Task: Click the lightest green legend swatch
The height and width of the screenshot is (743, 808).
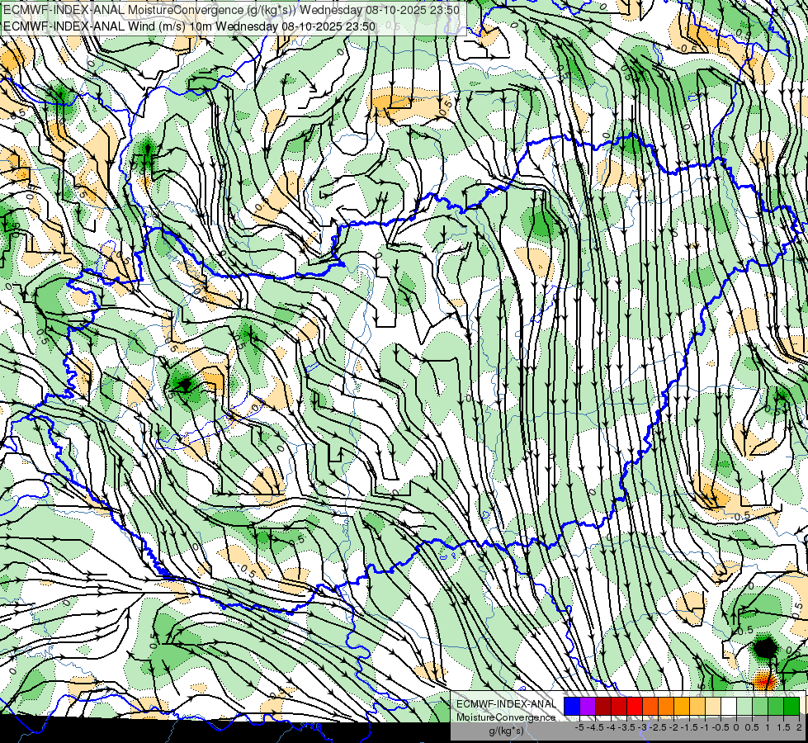Action: click(x=744, y=706)
